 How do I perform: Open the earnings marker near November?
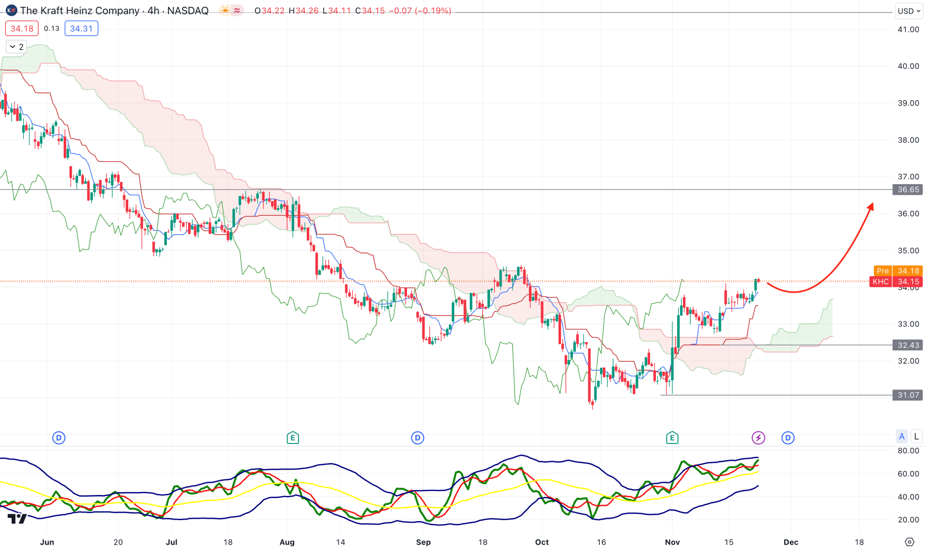click(672, 438)
